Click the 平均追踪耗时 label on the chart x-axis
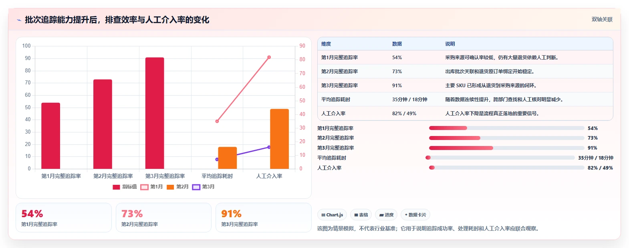 point(217,176)
